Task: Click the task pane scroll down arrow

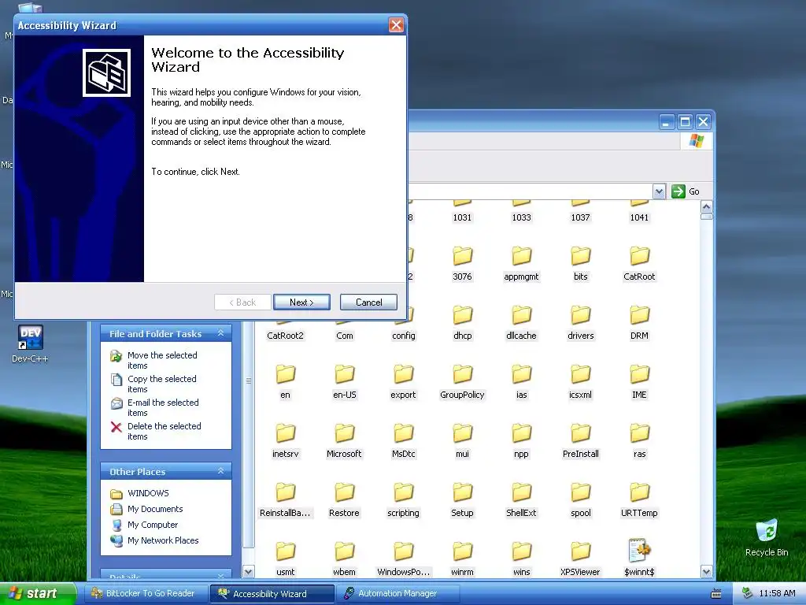Action: 248,571
